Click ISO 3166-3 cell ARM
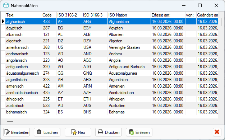Screen dimensions: 225x140 [95, 86]
